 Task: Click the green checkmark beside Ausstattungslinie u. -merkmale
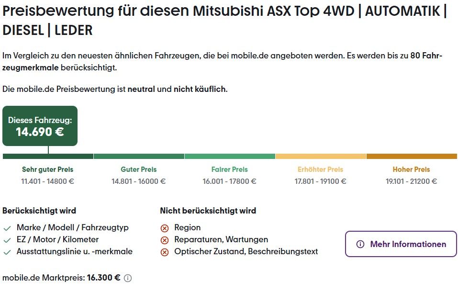click(7, 252)
